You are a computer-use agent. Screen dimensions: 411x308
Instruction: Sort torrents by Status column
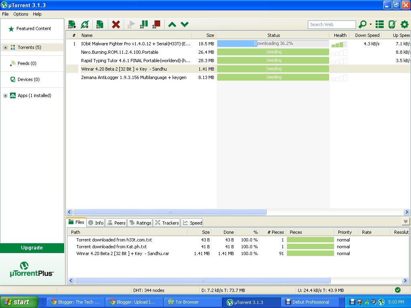[x=273, y=35]
